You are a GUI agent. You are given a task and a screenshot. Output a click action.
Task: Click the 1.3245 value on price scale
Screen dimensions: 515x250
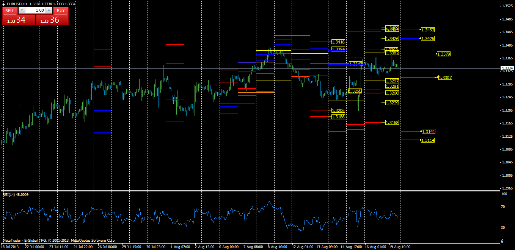[x=507, y=97]
